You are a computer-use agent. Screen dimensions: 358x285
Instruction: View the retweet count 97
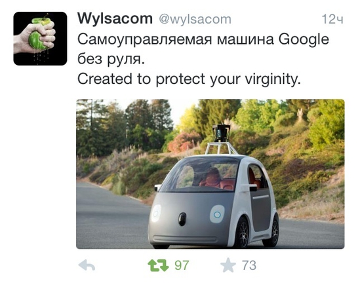click(x=182, y=265)
